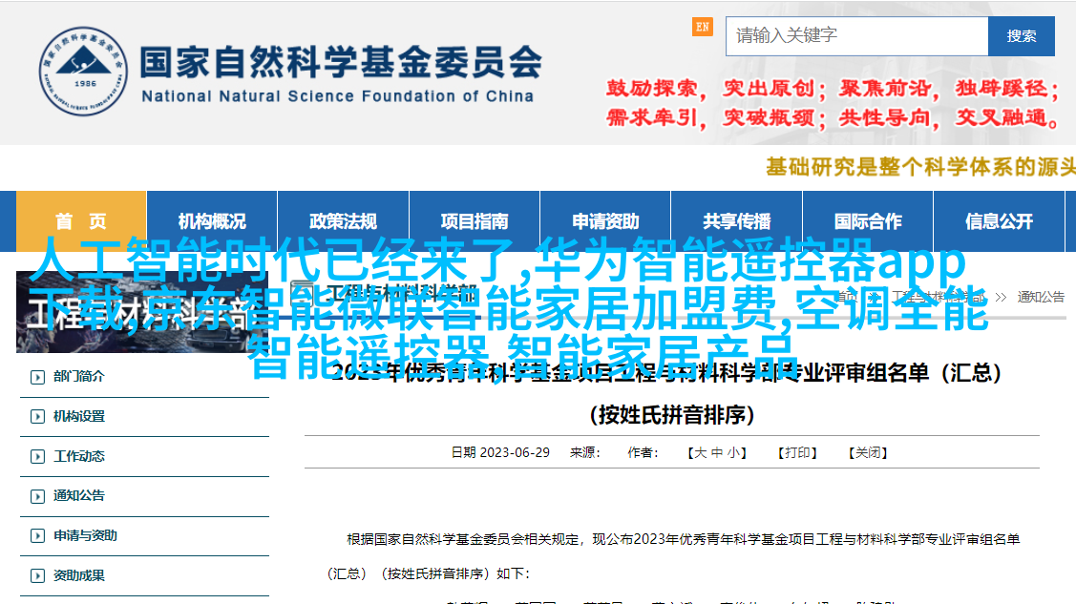Open the 部门简介 sidebar link
1076x604 pixels.
(x=79, y=376)
